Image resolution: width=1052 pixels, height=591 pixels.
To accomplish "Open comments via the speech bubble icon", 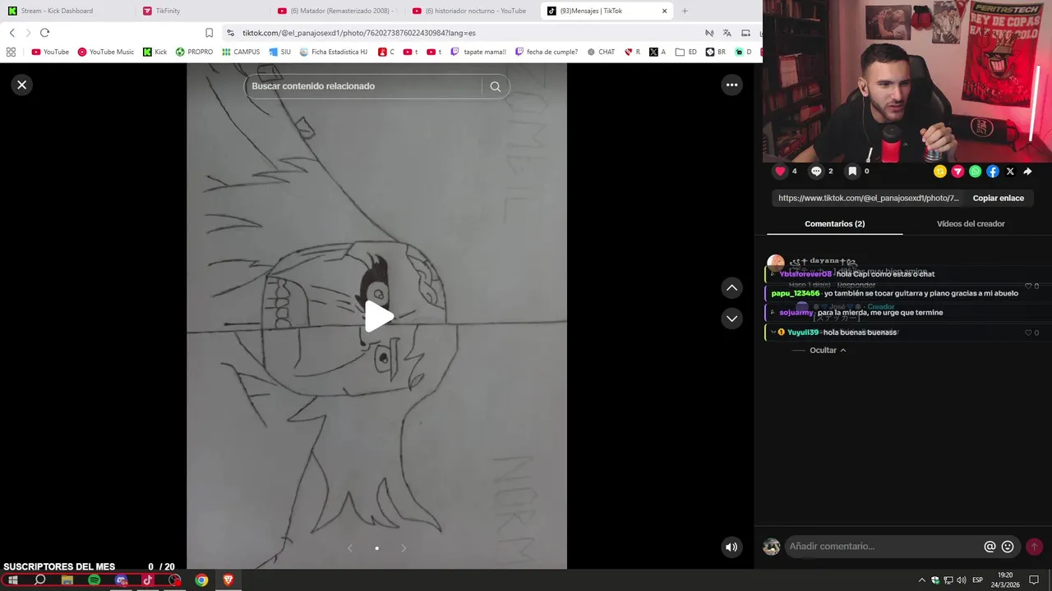I will point(816,172).
